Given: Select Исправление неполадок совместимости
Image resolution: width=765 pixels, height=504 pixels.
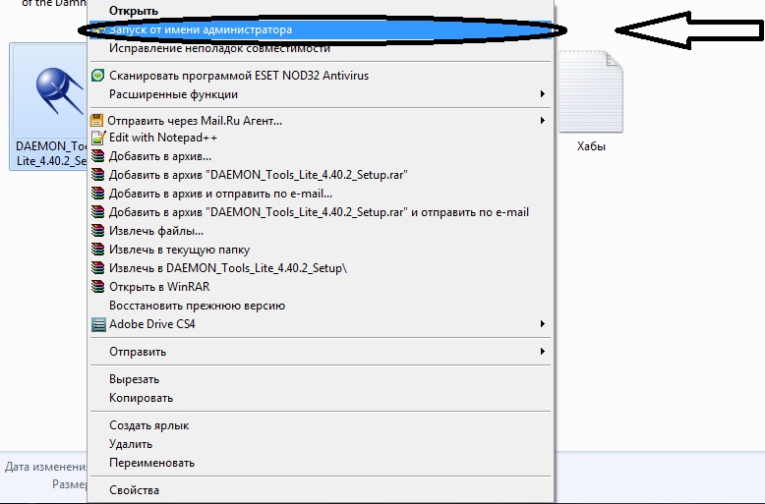Looking at the screenshot, I should coord(321,48).
